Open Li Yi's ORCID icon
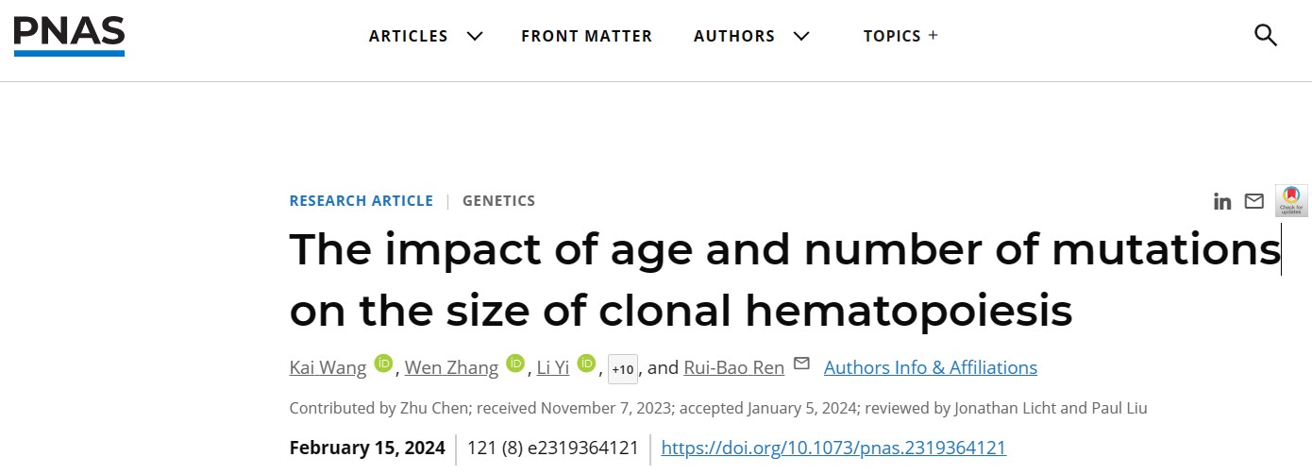 (x=586, y=364)
